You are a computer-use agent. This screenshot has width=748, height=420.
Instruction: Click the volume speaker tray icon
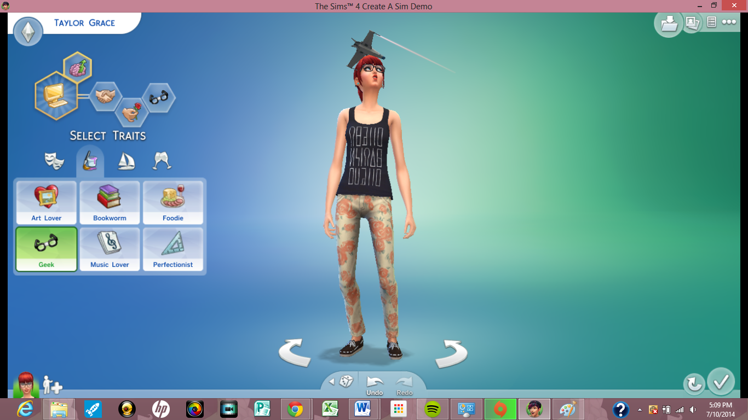coord(693,410)
